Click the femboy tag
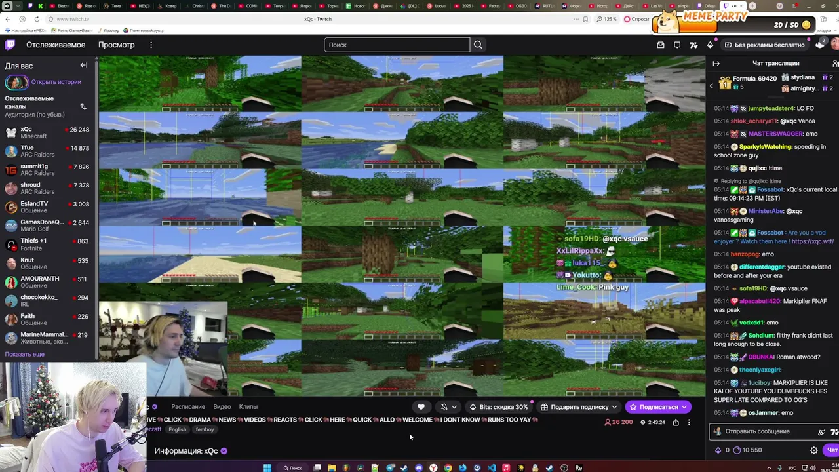 tap(205, 429)
